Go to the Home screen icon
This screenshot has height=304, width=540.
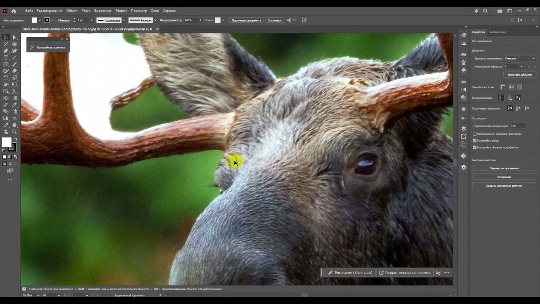click(x=13, y=11)
